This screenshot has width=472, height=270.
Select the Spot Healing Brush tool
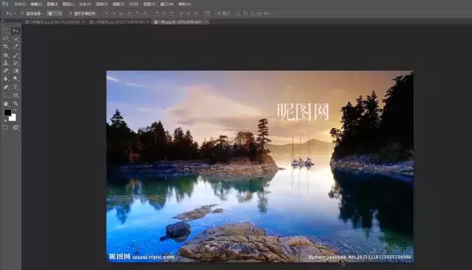(6, 55)
